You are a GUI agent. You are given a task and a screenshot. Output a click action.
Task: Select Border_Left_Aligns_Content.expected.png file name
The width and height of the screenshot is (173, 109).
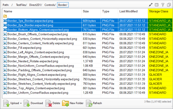pyautogui.click(x=36, y=52)
